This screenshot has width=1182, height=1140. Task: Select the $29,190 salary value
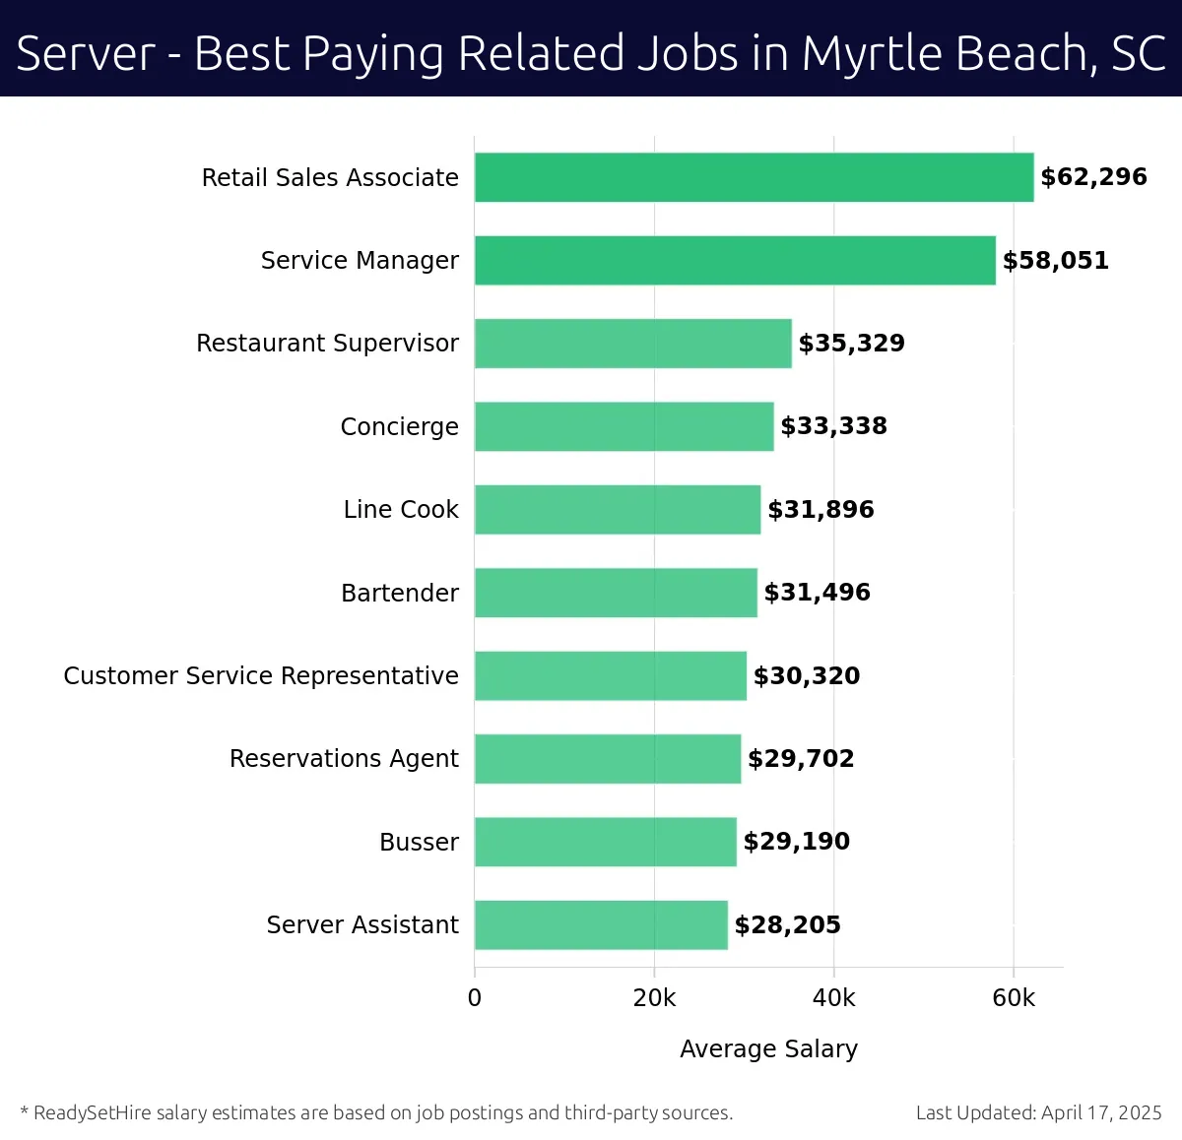[x=797, y=842]
